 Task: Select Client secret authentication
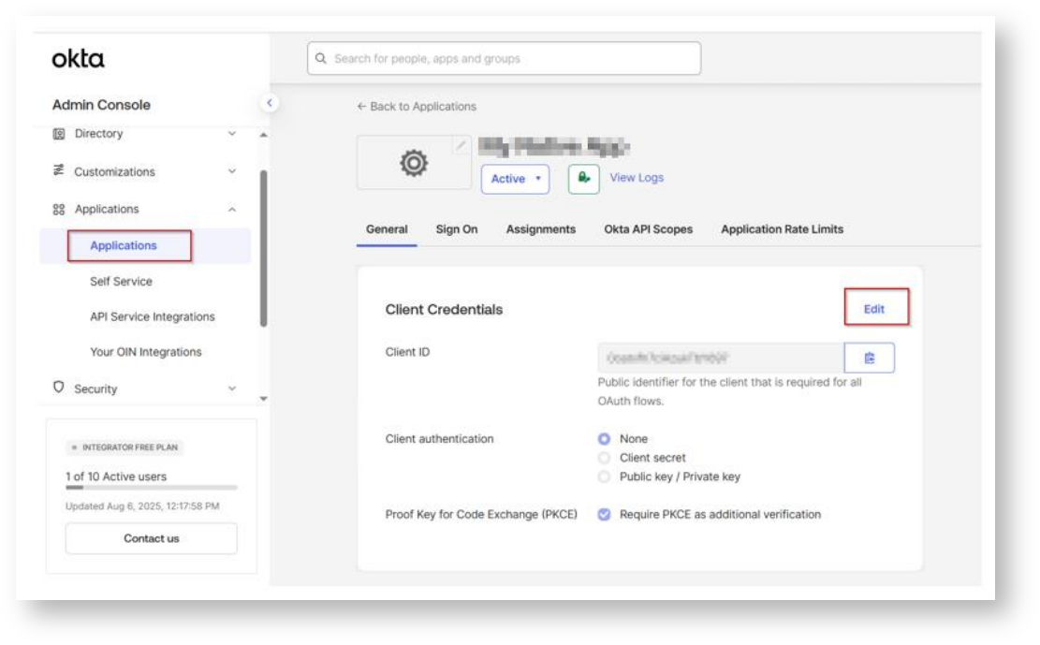[605, 458]
